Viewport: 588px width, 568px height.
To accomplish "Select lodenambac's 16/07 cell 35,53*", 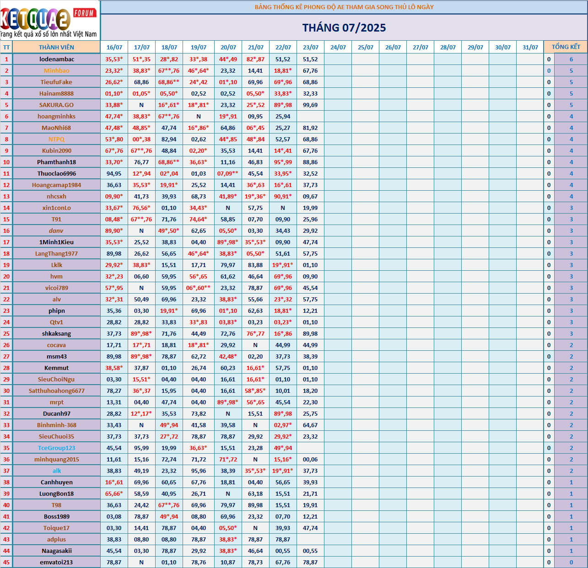I will (114, 59).
